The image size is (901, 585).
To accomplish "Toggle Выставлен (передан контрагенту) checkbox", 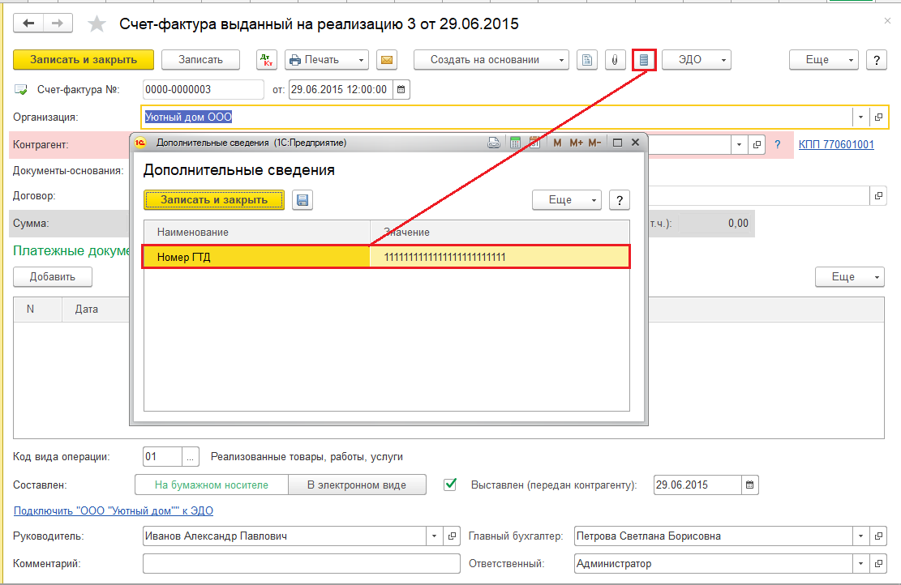I will (451, 485).
